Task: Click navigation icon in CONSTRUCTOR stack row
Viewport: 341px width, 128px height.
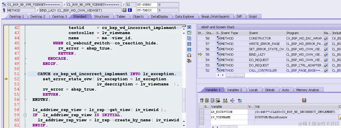Action: (326, 38)
